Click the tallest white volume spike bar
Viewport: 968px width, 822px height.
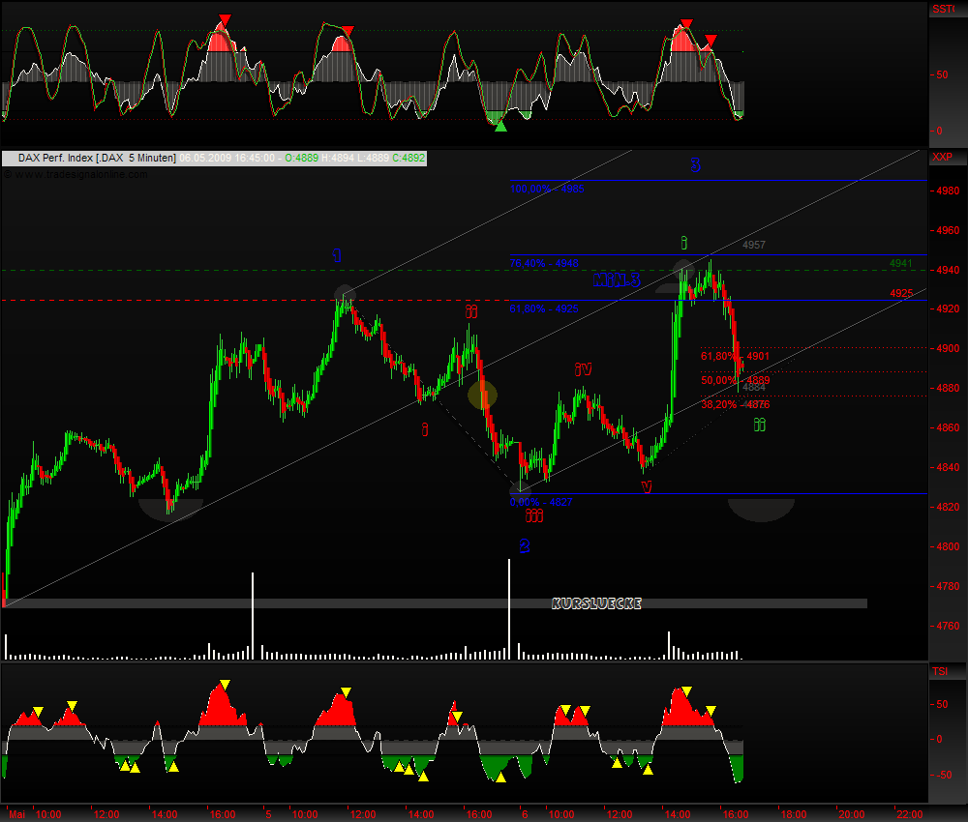pos(509,609)
